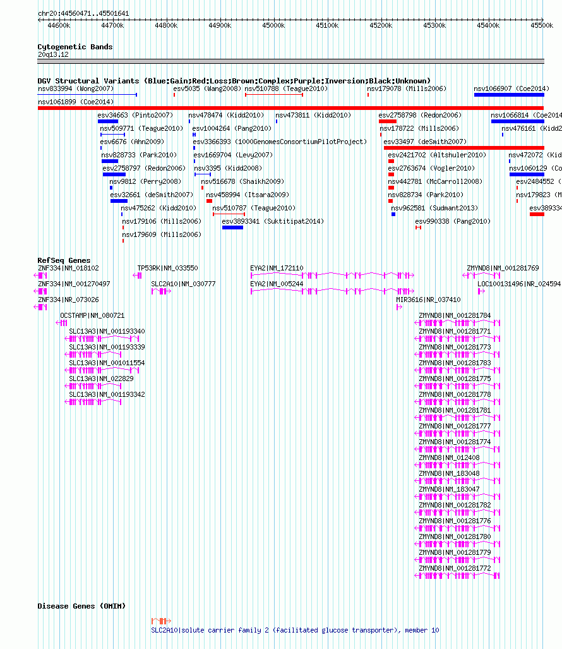
Task: Click the esv33497 (deSmith2007) red loss bar
Action: 464,148
